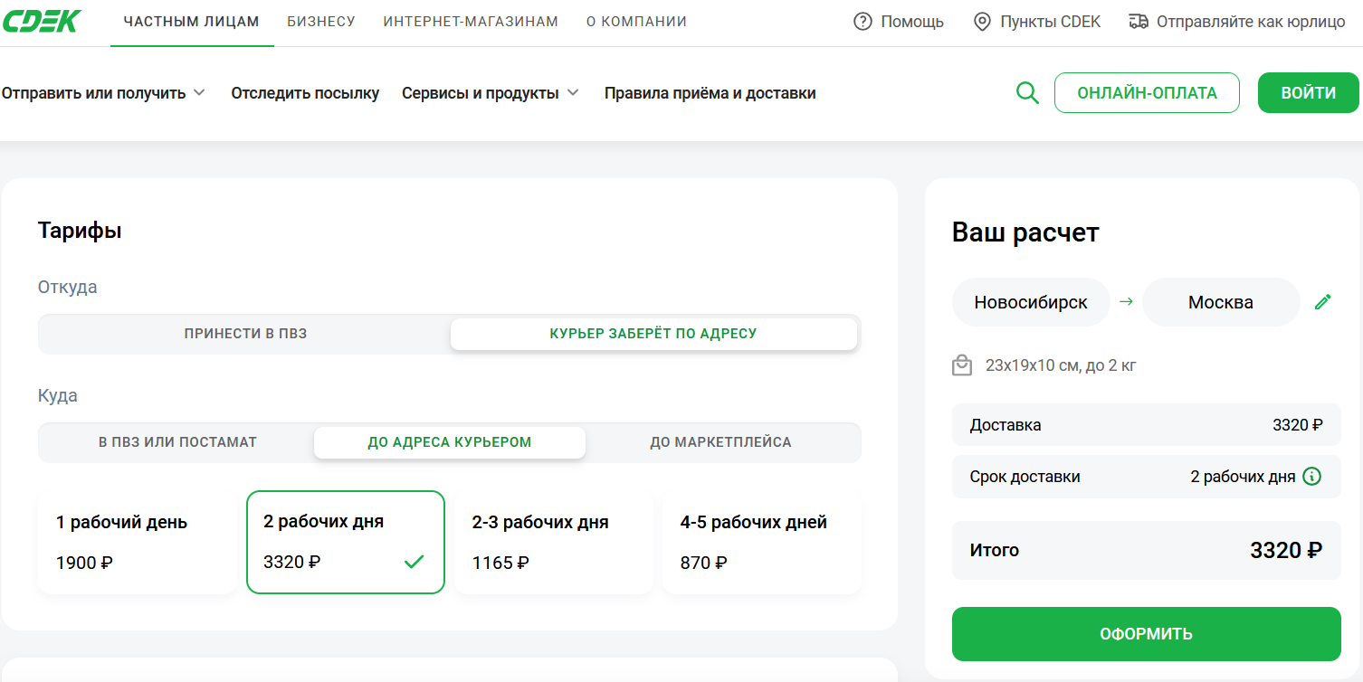Click the Войти button

[1308, 93]
